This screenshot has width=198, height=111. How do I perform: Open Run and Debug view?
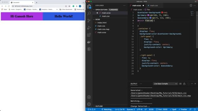tap(89, 28)
